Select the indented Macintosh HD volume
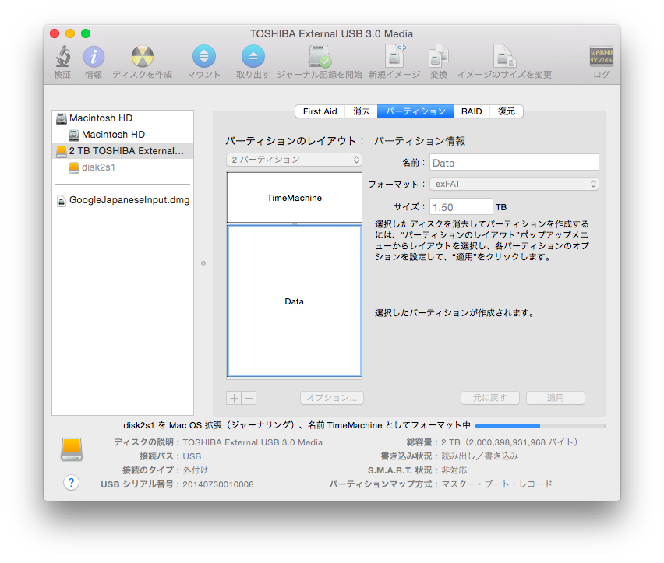This screenshot has width=664, height=563. (x=123, y=135)
